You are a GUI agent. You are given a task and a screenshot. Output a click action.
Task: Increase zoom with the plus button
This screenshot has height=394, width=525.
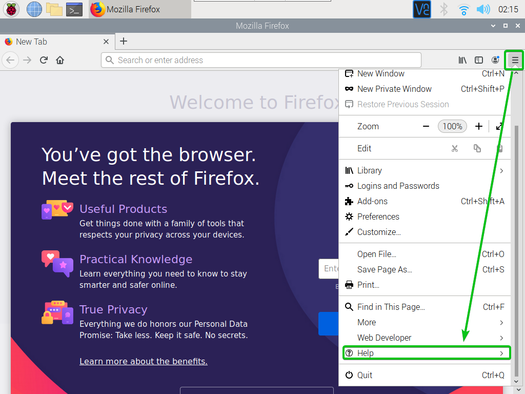pyautogui.click(x=479, y=126)
